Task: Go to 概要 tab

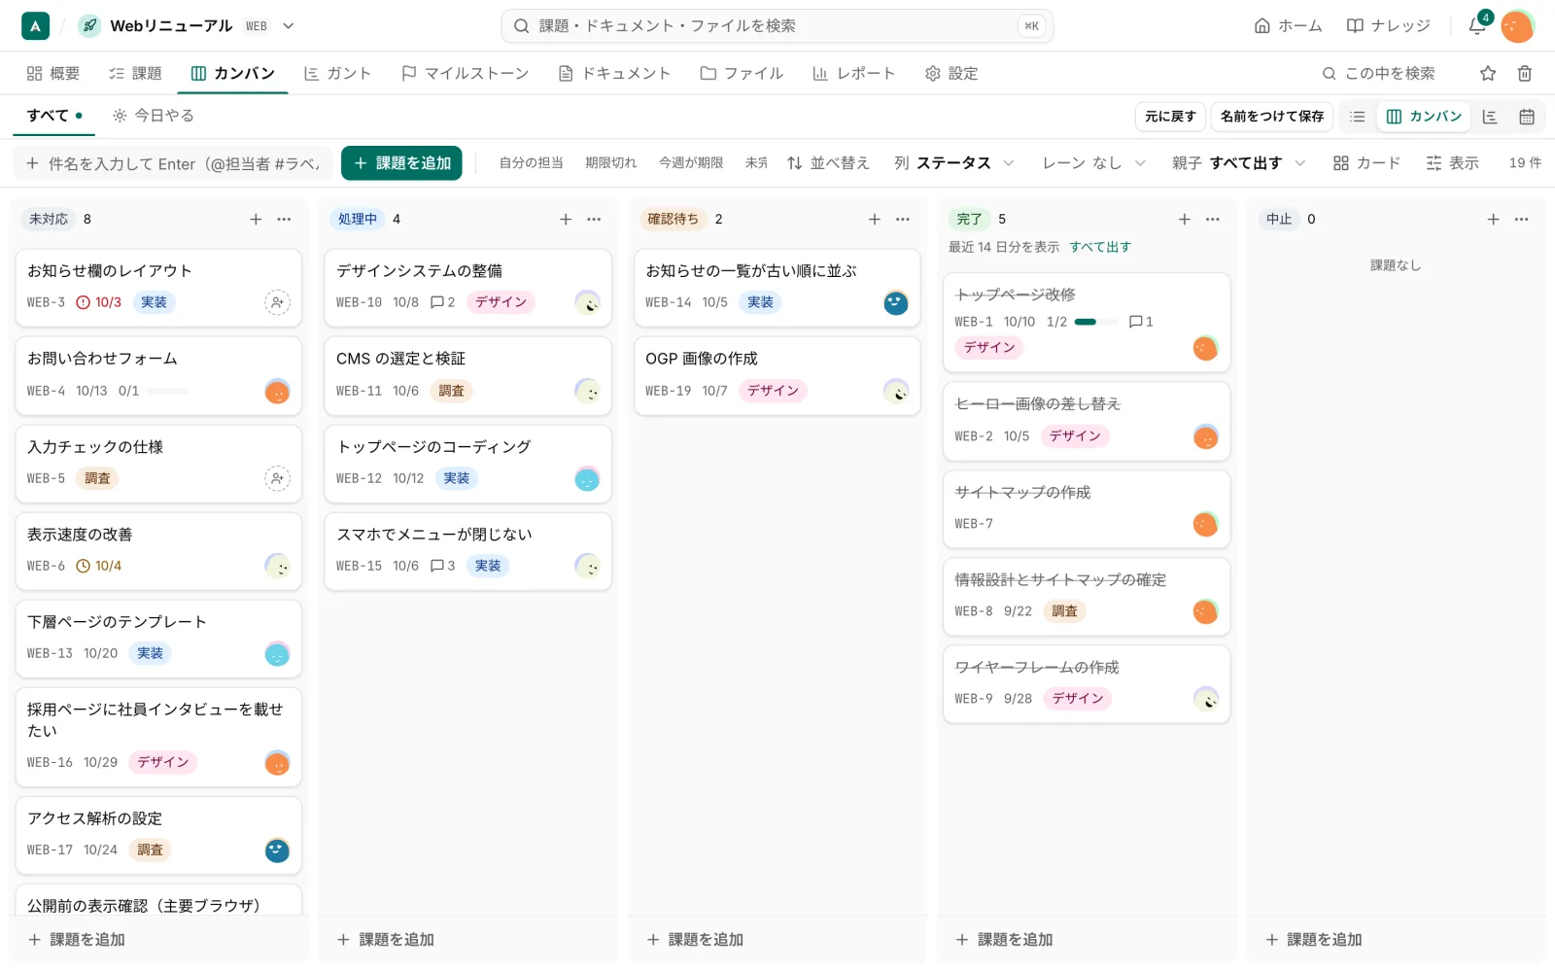Action: coord(53,74)
